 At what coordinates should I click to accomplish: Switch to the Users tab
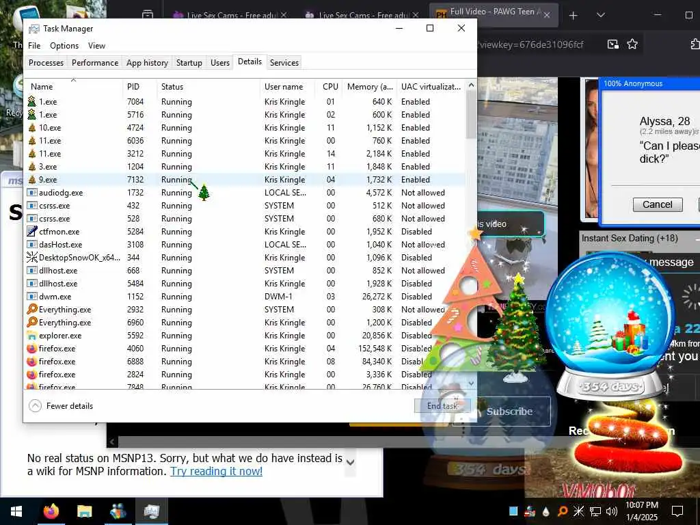(220, 62)
